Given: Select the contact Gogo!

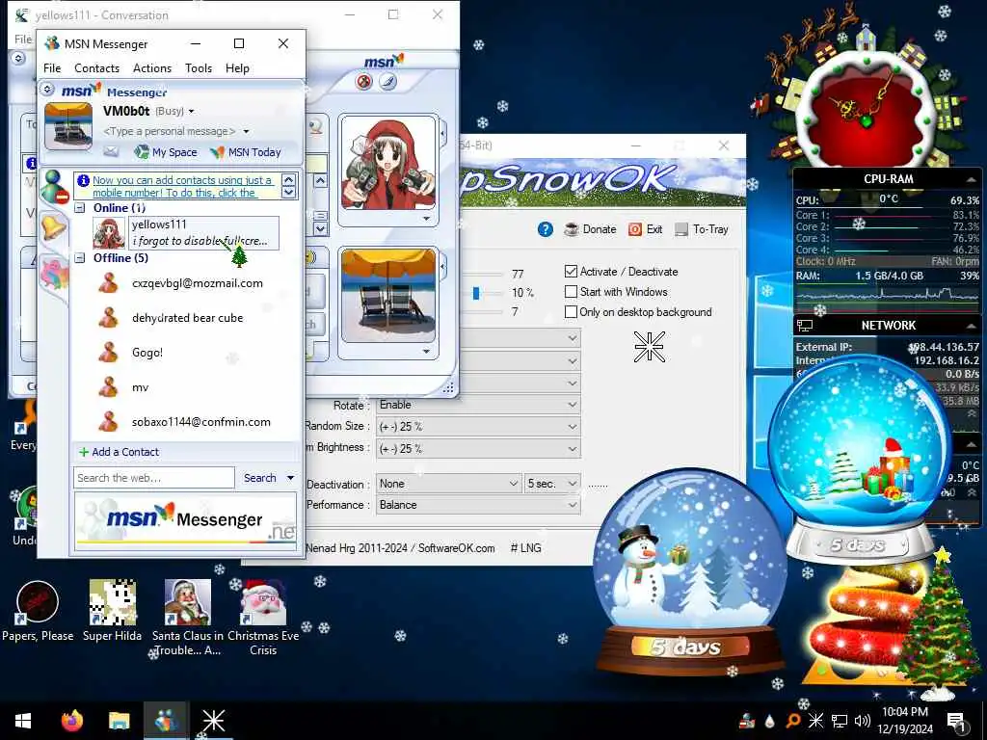Looking at the screenshot, I should 147,353.
